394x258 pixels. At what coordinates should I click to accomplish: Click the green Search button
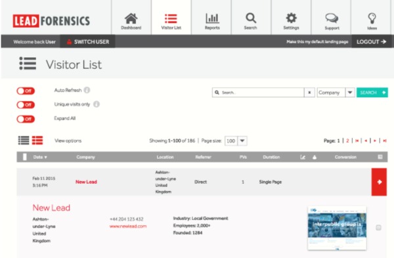[x=372, y=93]
